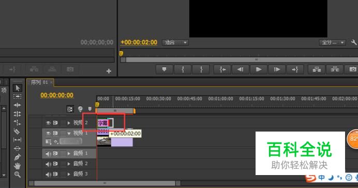
Task: Toggle sync lock on 视频 1
Action: (x=55, y=133)
